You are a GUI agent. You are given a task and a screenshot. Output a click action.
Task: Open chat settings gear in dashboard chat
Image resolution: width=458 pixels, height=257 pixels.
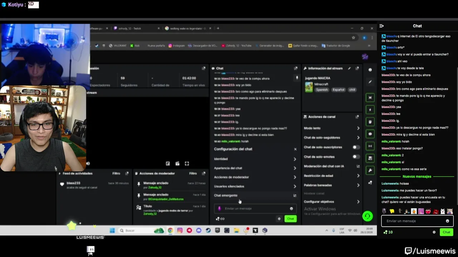click(279, 219)
